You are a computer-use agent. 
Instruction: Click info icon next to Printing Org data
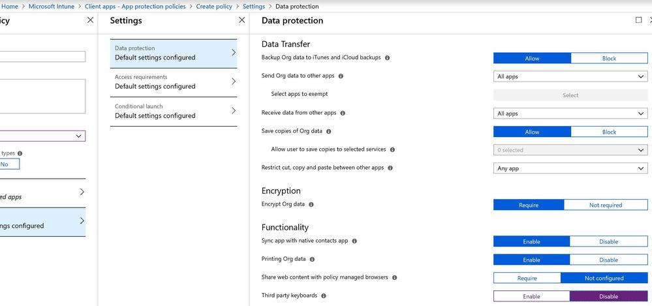pyautogui.click(x=313, y=260)
